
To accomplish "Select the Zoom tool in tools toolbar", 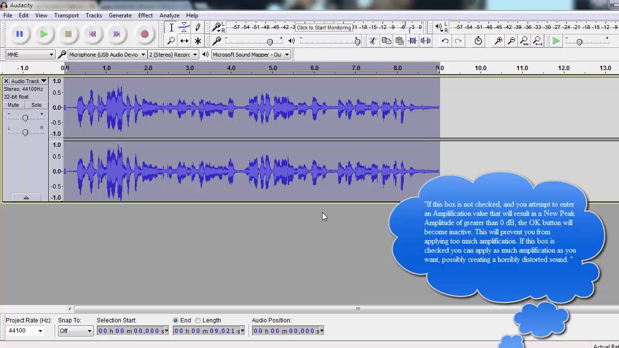I will [x=171, y=41].
